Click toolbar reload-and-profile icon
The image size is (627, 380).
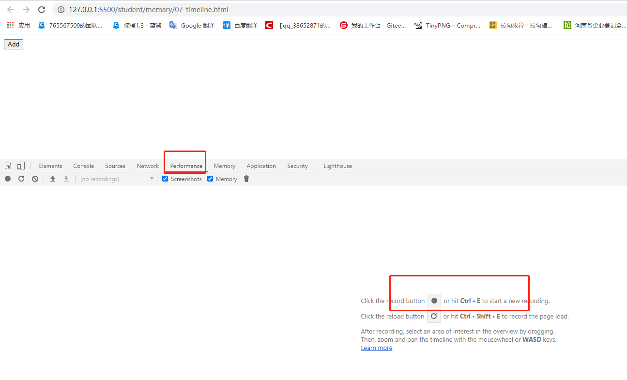[21, 179]
